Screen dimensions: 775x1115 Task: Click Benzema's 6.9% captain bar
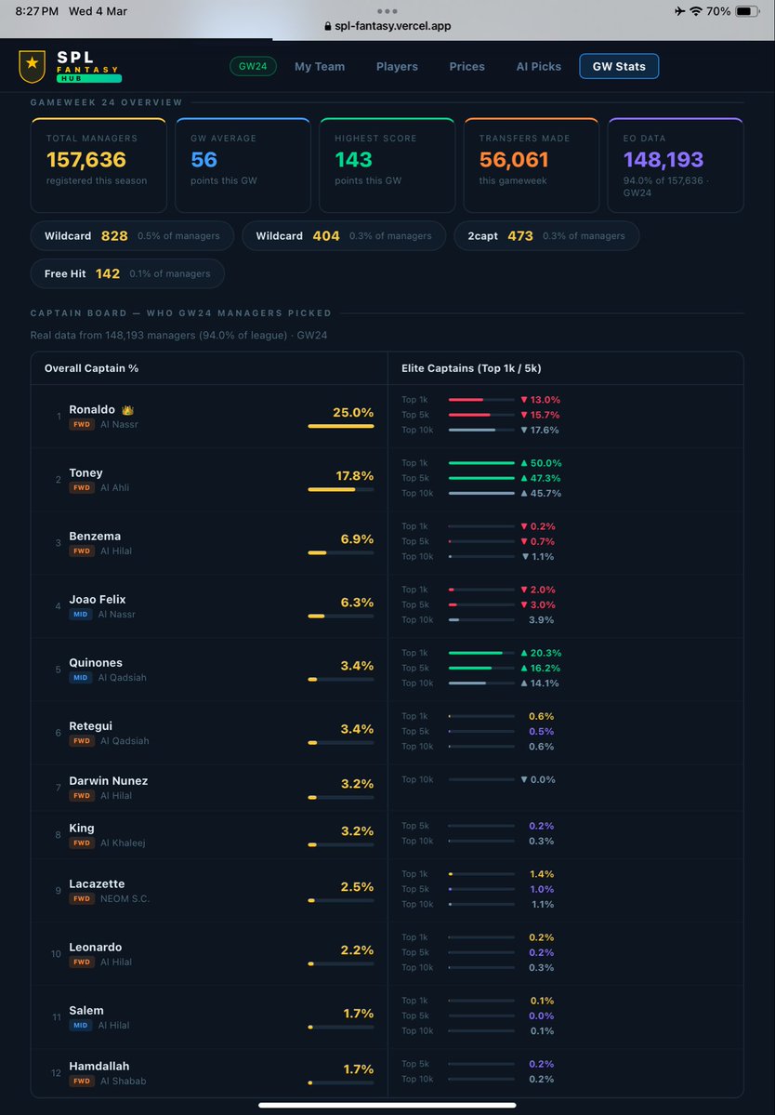[x=341, y=552]
